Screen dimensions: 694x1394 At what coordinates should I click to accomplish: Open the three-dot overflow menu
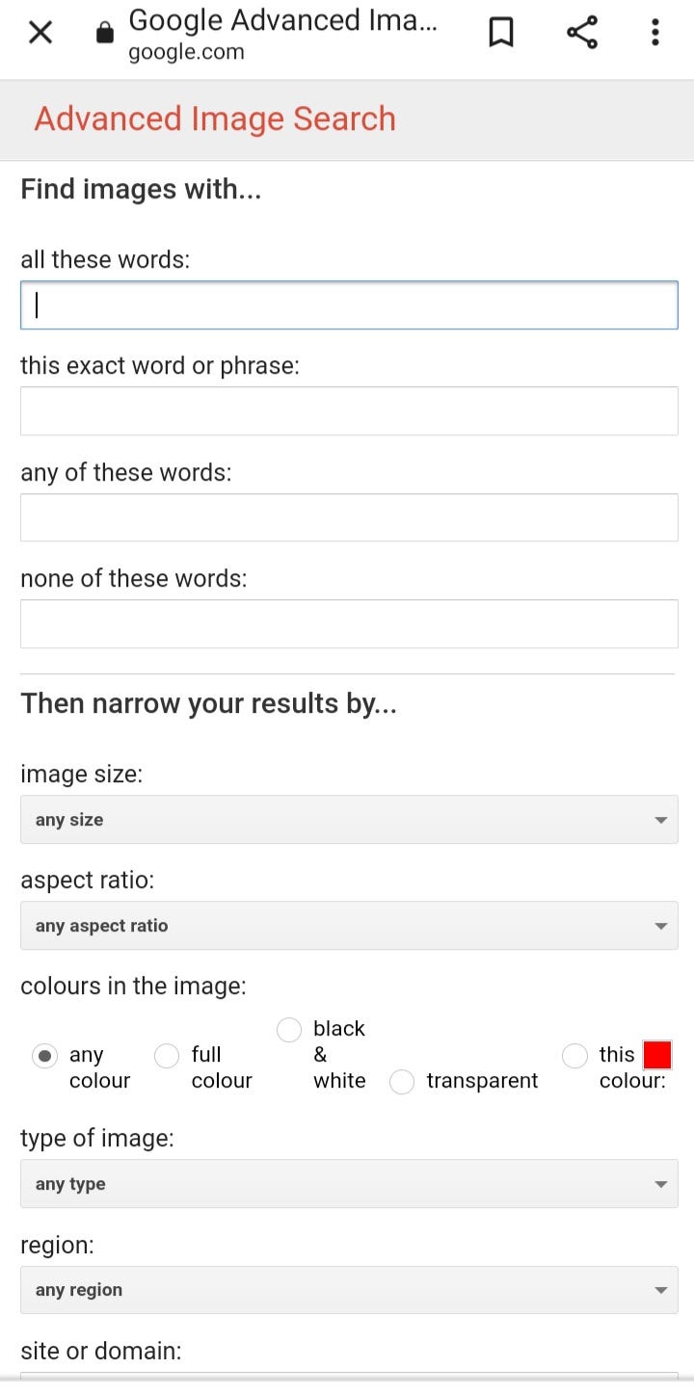(655, 33)
